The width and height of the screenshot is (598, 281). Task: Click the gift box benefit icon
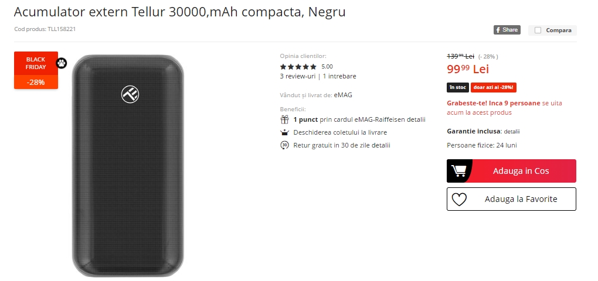tap(284, 119)
